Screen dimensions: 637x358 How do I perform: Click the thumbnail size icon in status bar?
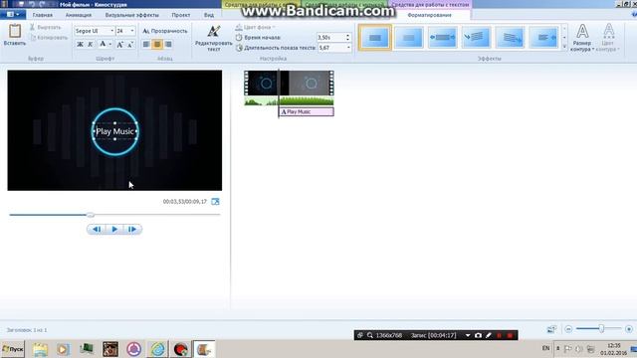[x=551, y=329]
